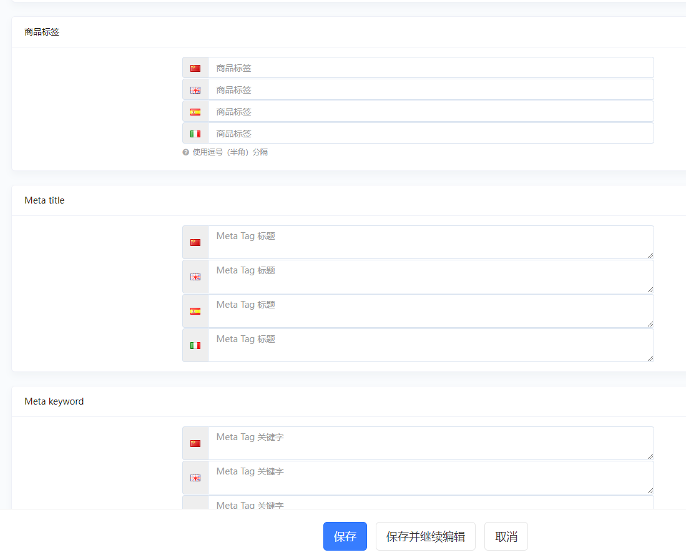Click resize handle of Italian Meta Tag 标题 textarea
This screenshot has width=686, height=560.
coord(650,358)
